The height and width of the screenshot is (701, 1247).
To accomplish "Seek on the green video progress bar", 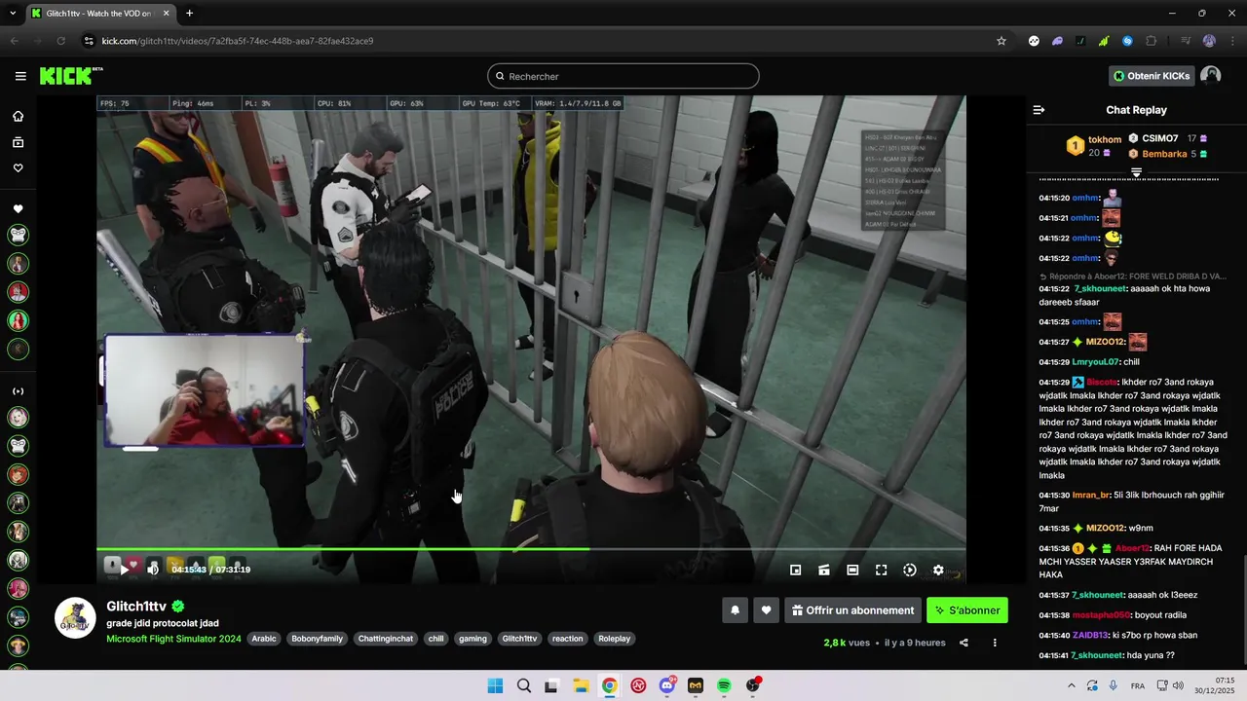I will pos(531,549).
